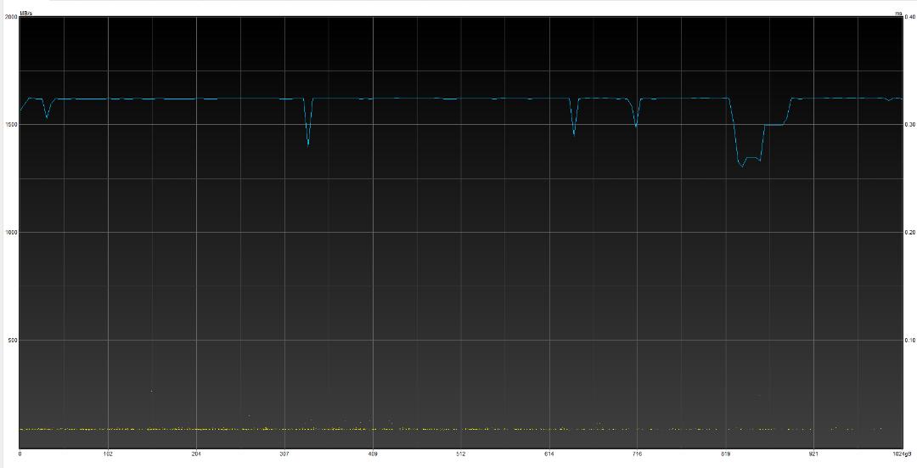This screenshot has height=468, width=917.
Task: Click the 0.40 access time label
Action: (x=910, y=17)
